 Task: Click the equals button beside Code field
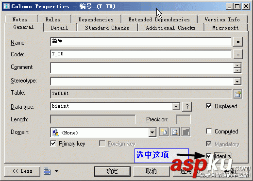[x=238, y=54]
